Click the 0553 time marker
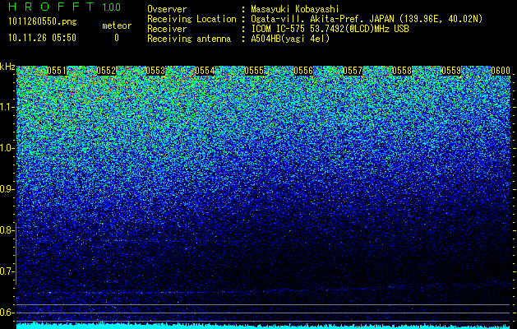Image resolution: width=517 pixels, height=329 pixels. pos(155,71)
